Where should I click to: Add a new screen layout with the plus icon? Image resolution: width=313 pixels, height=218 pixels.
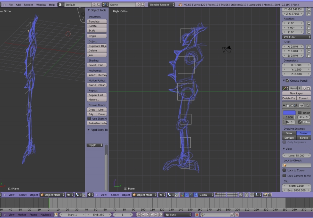click(94, 5)
